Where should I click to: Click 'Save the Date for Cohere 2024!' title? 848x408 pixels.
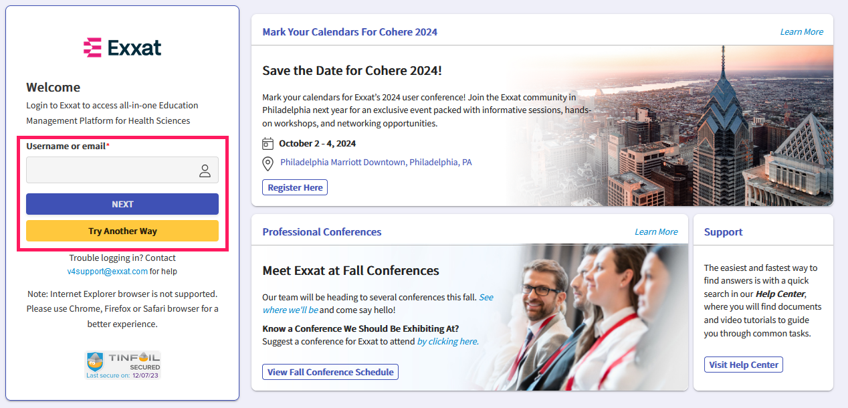[x=352, y=70]
